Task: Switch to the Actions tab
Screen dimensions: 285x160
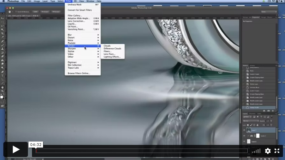Action: 252,65
